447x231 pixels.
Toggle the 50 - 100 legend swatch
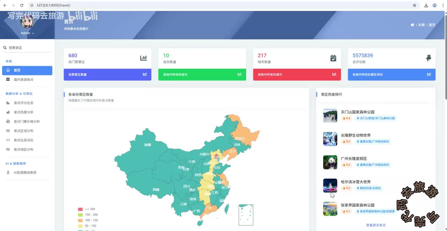coord(80,226)
